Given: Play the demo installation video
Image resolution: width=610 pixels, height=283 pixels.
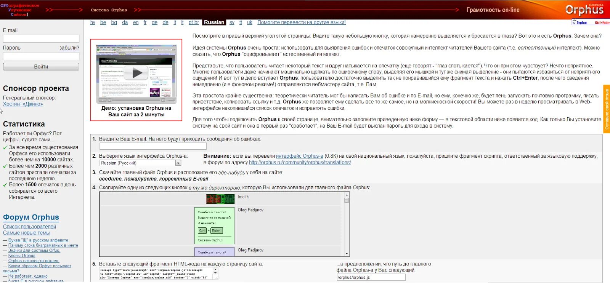Looking at the screenshot, I should [136, 72].
